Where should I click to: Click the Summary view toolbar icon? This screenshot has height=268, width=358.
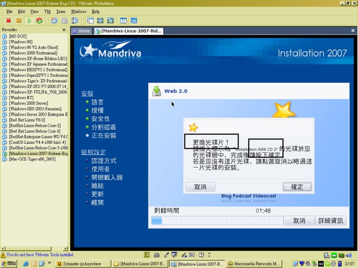coord(124,21)
